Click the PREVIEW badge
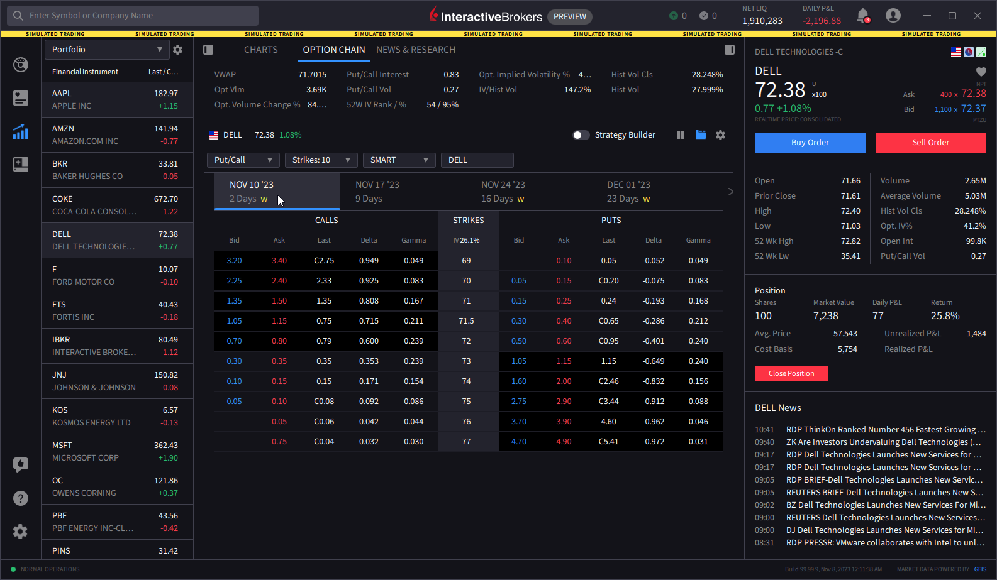 (x=570, y=17)
